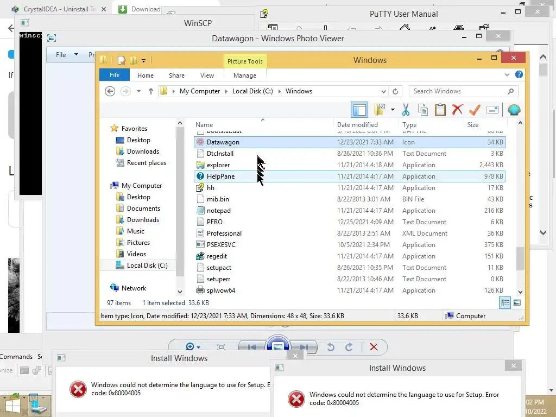The image size is (556, 417).
Task: Click in the Search Windows field
Action: [463, 91]
